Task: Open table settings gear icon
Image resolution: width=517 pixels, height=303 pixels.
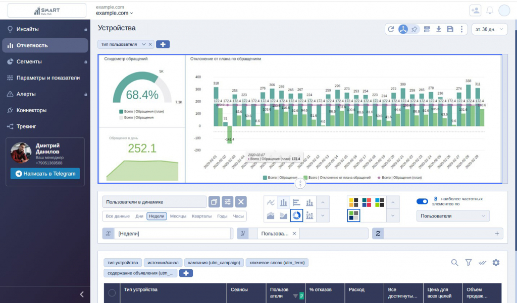Action: (x=496, y=262)
